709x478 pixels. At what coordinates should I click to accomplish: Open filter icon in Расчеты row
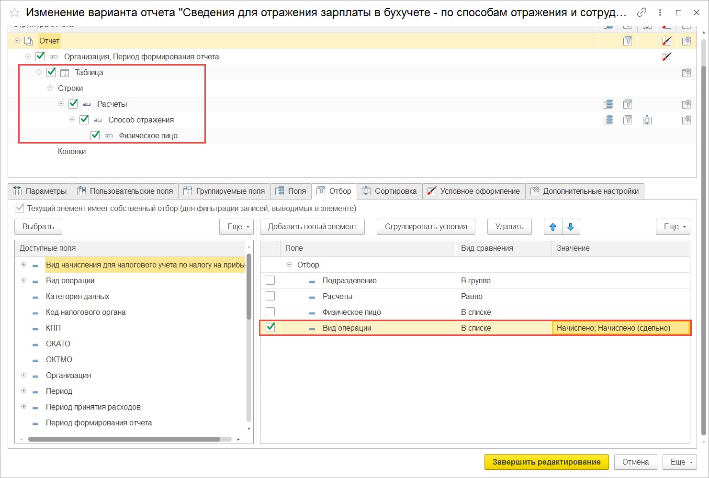point(628,104)
